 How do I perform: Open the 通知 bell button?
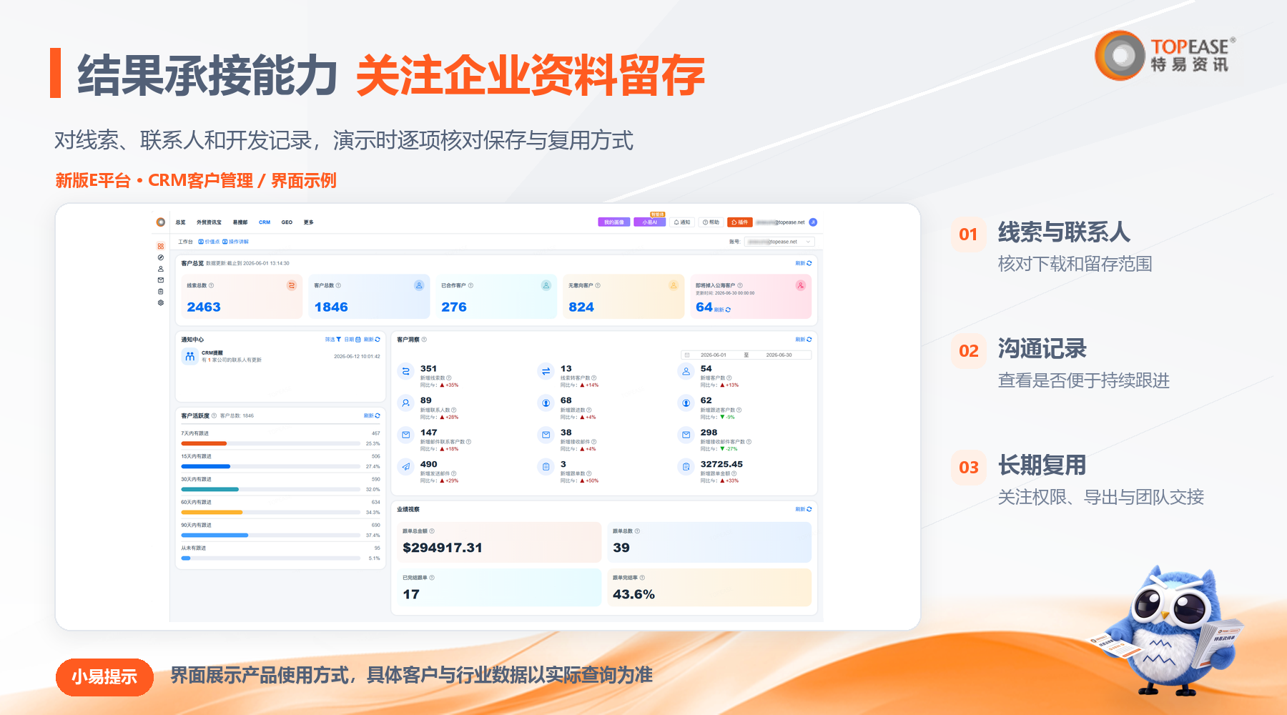tap(682, 222)
